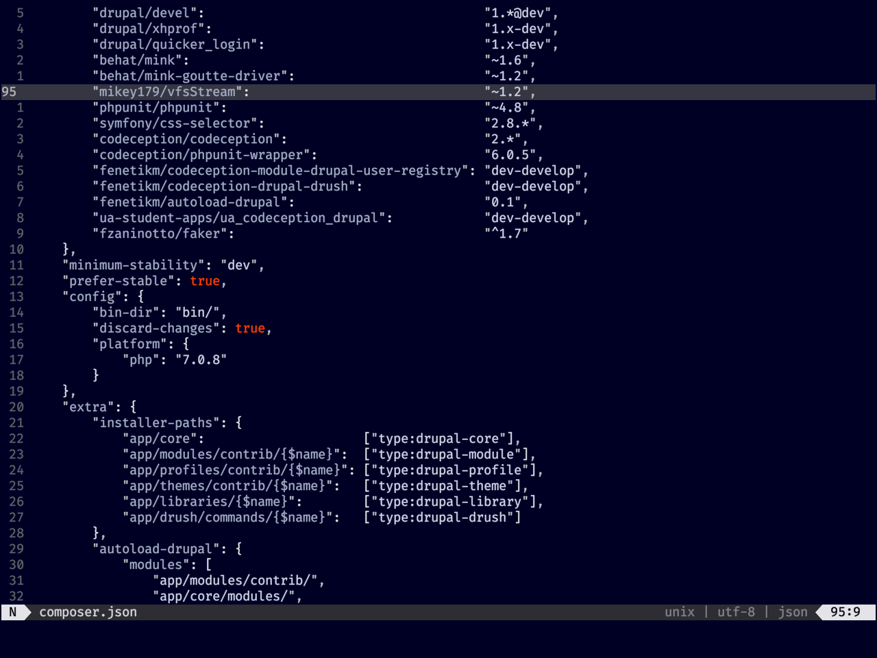
Task: Click the "prefer-stable" key
Action: pos(119,281)
